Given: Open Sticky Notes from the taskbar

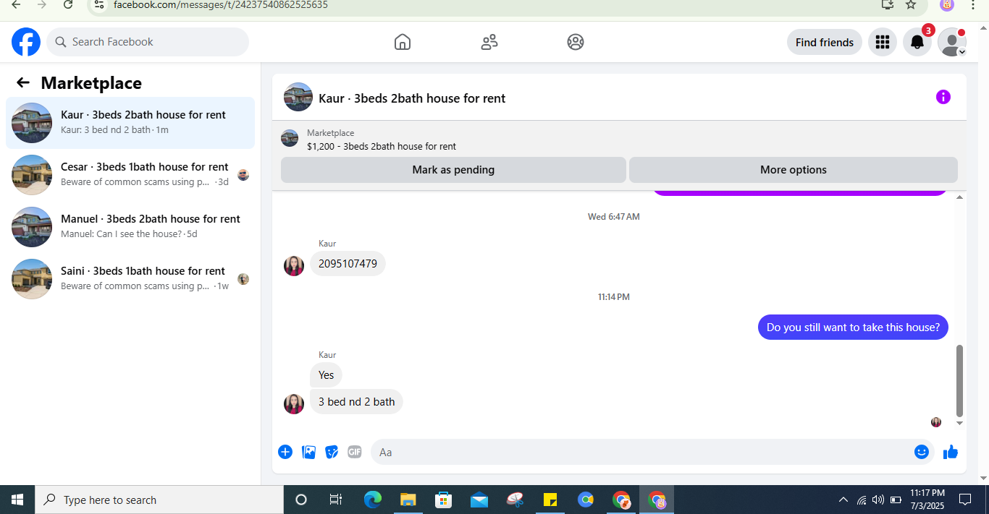Looking at the screenshot, I should tap(550, 500).
